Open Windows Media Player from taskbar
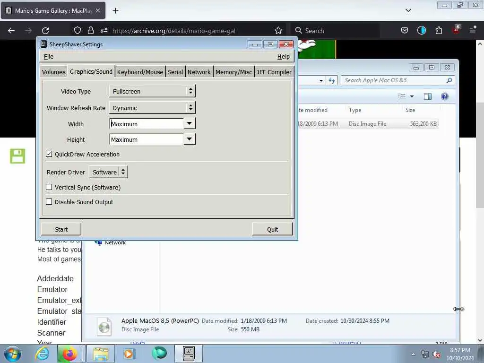The image size is (484, 363). click(129, 354)
